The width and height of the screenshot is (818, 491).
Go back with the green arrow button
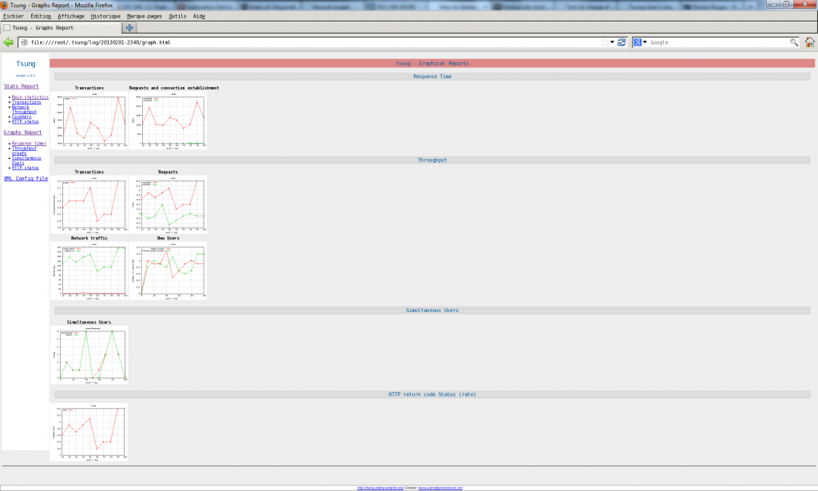point(8,42)
